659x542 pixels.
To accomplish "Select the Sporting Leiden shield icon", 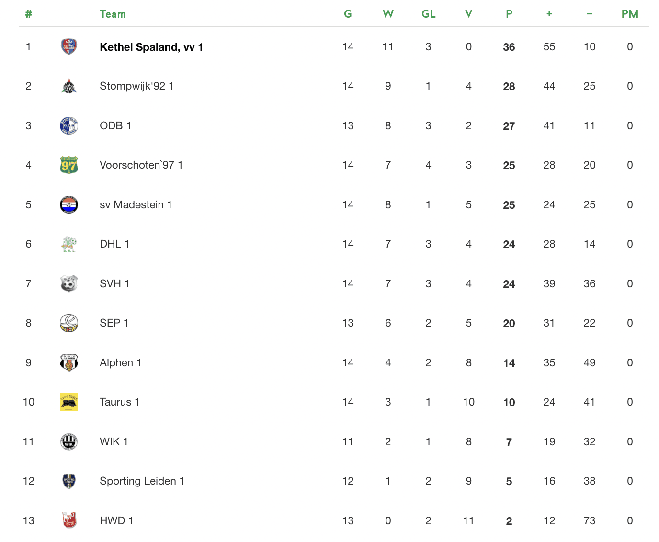I will [69, 481].
